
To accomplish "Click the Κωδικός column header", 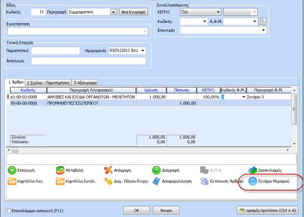I will 28,90.
